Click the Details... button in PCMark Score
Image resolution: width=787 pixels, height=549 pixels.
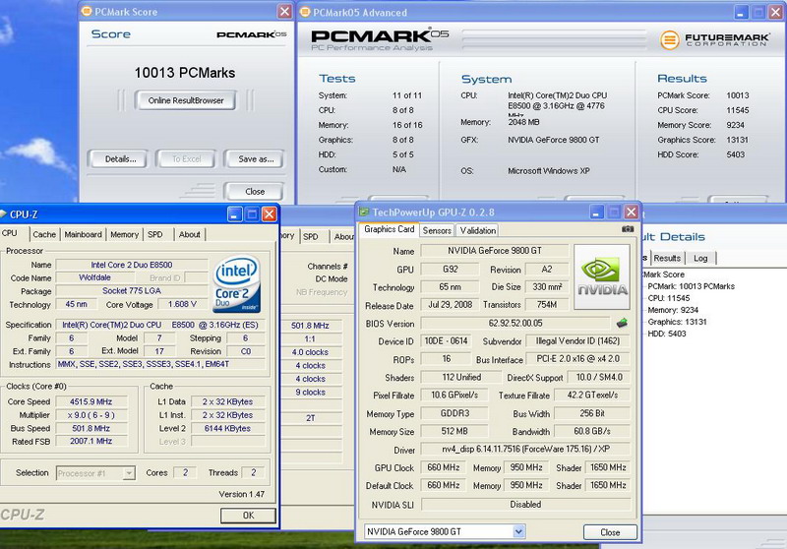(120, 159)
